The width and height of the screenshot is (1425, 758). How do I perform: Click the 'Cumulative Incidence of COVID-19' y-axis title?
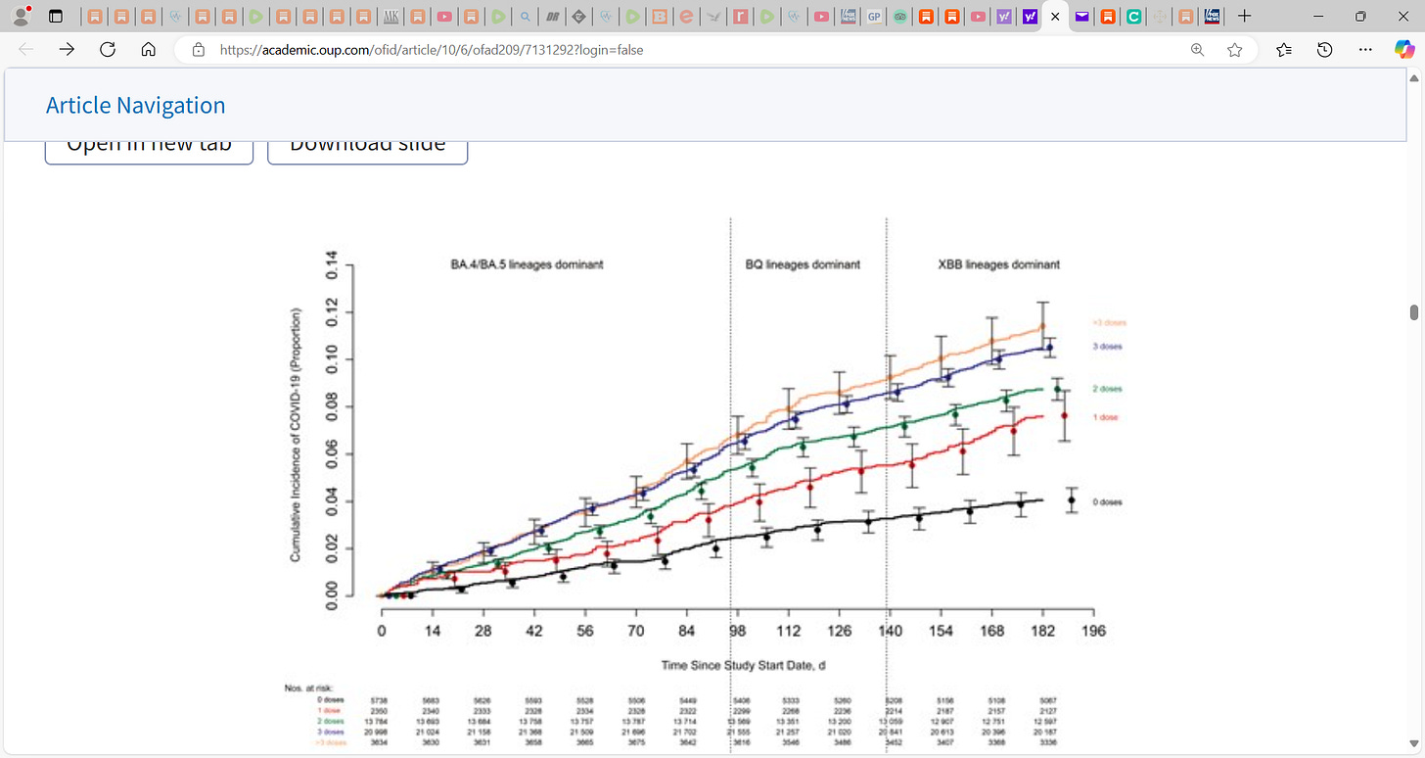point(295,435)
